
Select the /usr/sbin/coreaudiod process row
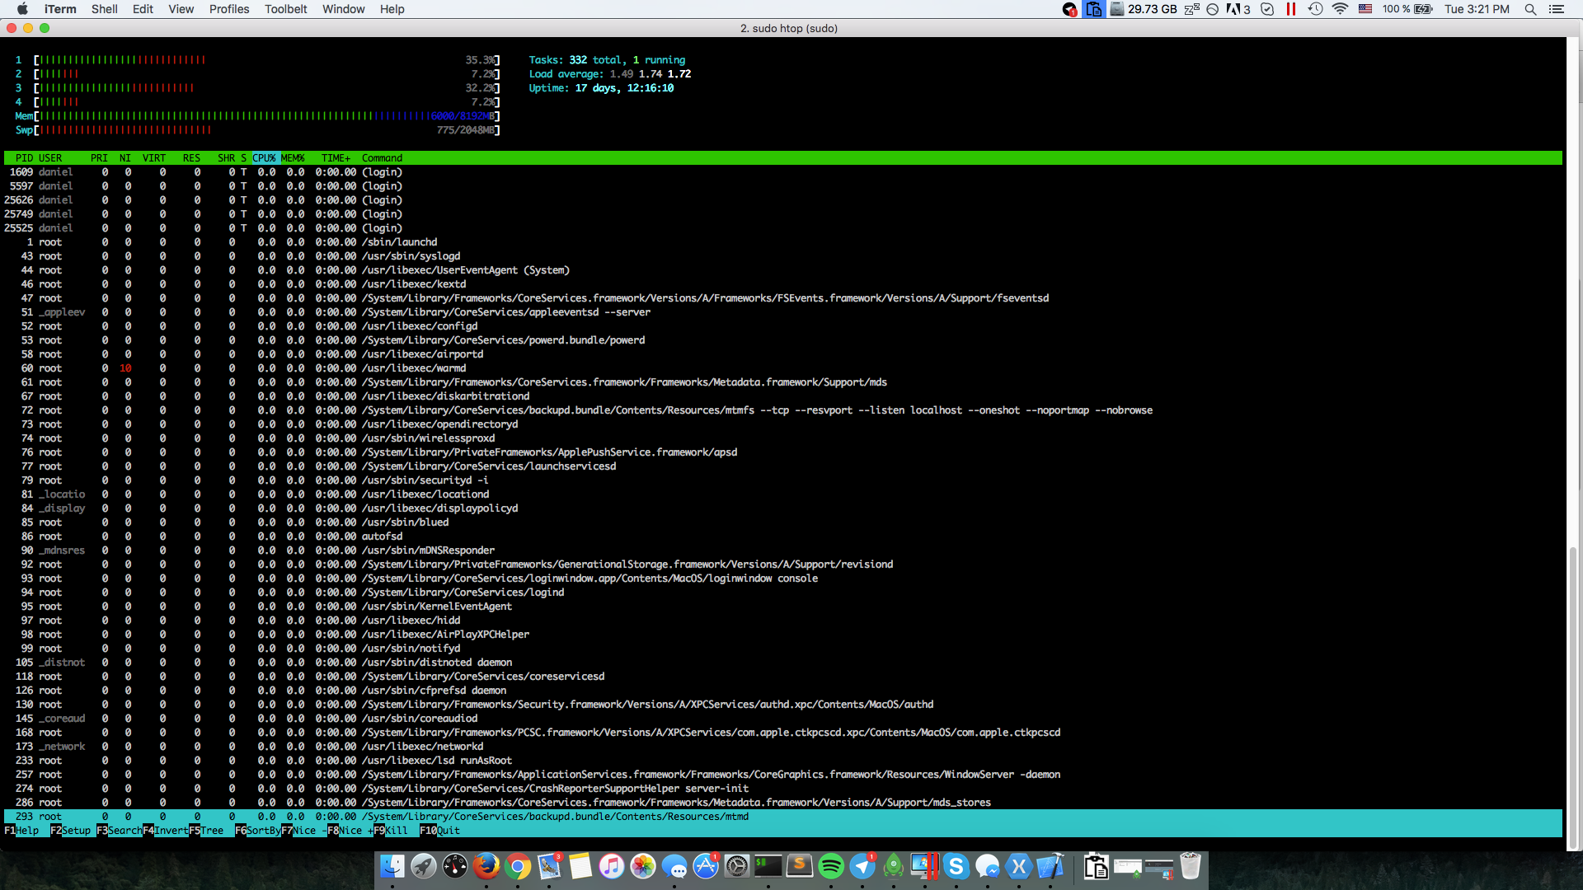coord(783,719)
